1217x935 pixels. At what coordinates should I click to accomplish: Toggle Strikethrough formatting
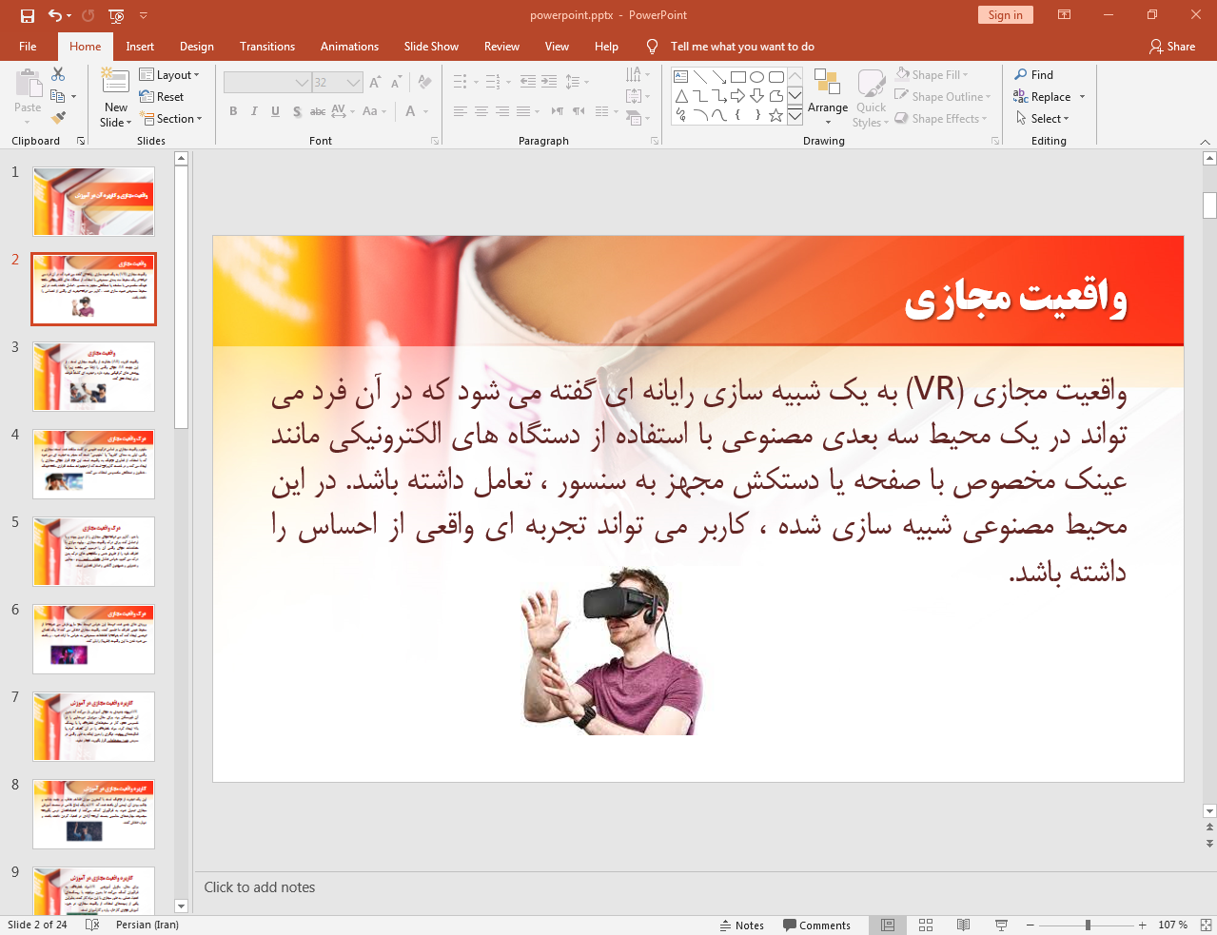pos(318,111)
